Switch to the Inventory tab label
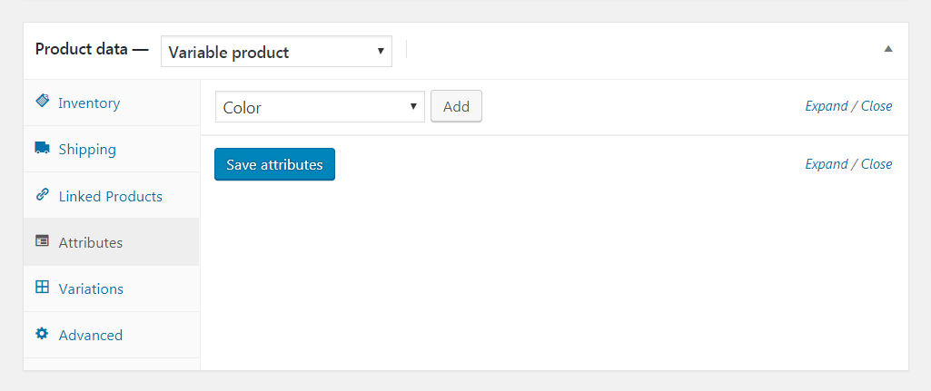931x391 pixels. pyautogui.click(x=89, y=103)
